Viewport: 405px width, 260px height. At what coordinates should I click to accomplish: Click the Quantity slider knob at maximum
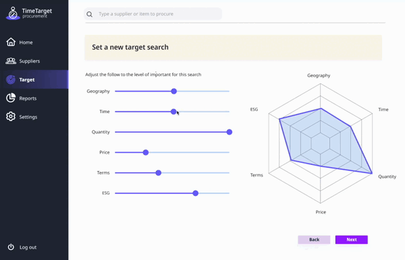coord(230,132)
